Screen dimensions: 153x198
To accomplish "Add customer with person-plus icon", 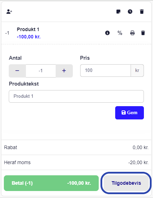I will [x=9, y=12].
